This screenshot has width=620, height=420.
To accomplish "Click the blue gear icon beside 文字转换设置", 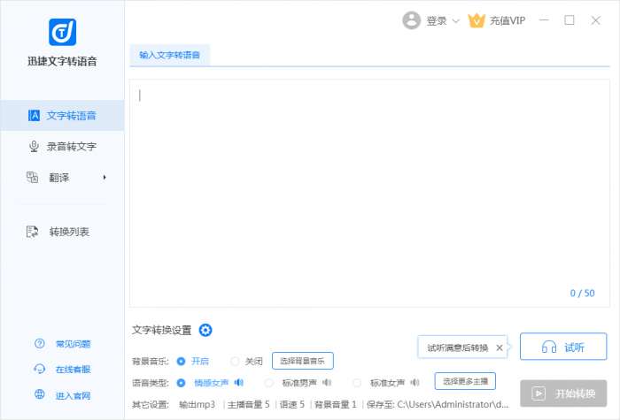I will [x=205, y=330].
